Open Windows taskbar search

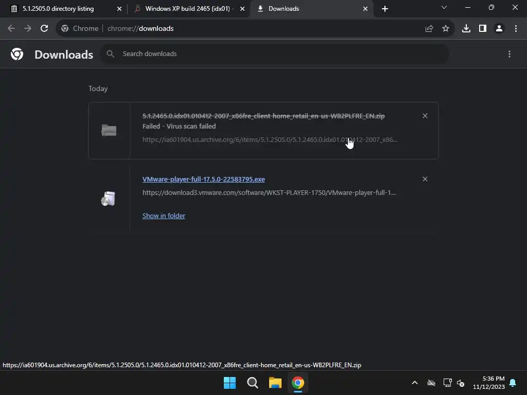coord(252,383)
